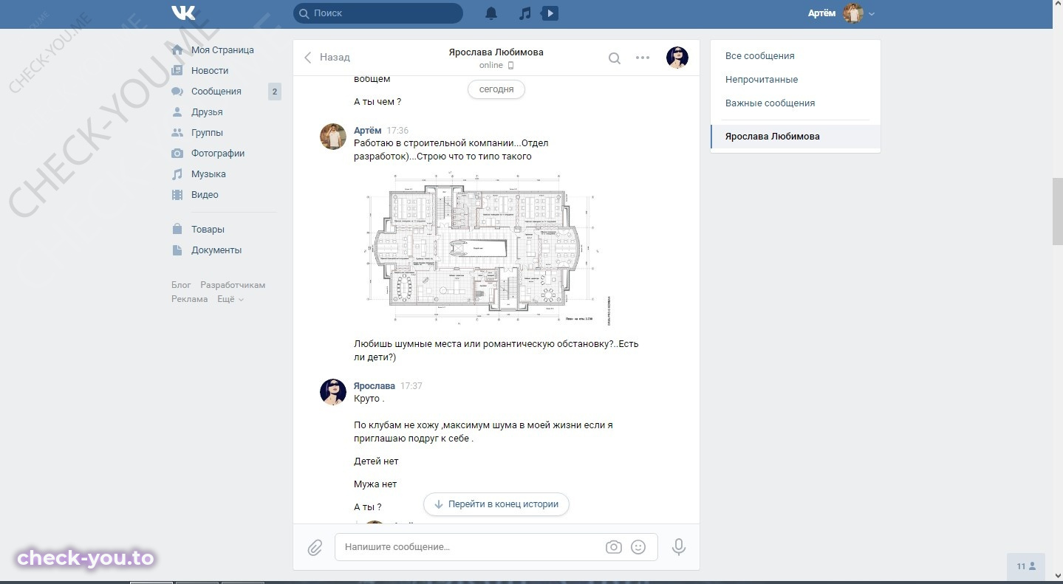
Task: Open Сообщения in the sidebar
Action: tap(216, 92)
